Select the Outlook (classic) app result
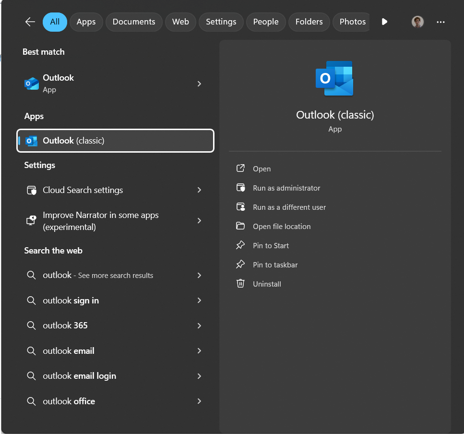 [x=116, y=141]
